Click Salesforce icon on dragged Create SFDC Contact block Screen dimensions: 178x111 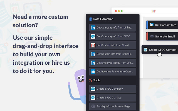click(x=145, y=50)
